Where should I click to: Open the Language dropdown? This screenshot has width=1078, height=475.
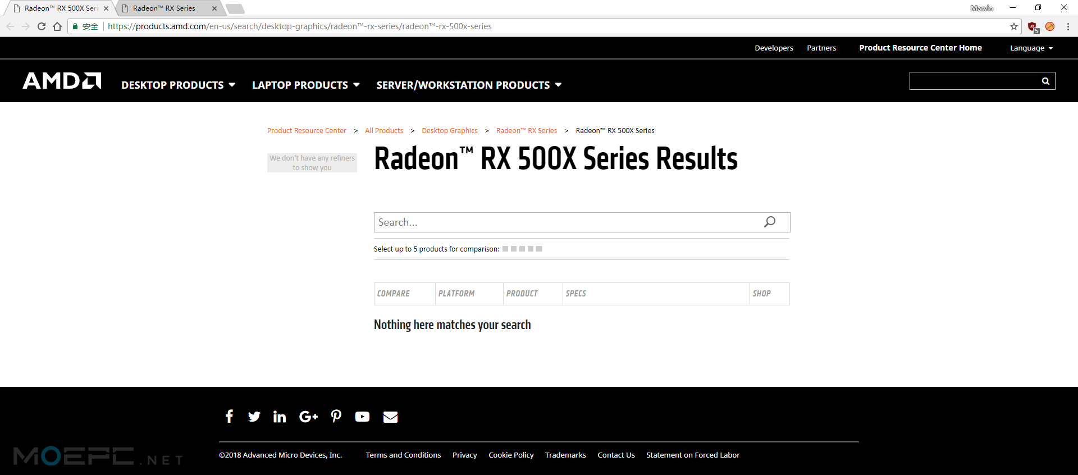pyautogui.click(x=1031, y=48)
